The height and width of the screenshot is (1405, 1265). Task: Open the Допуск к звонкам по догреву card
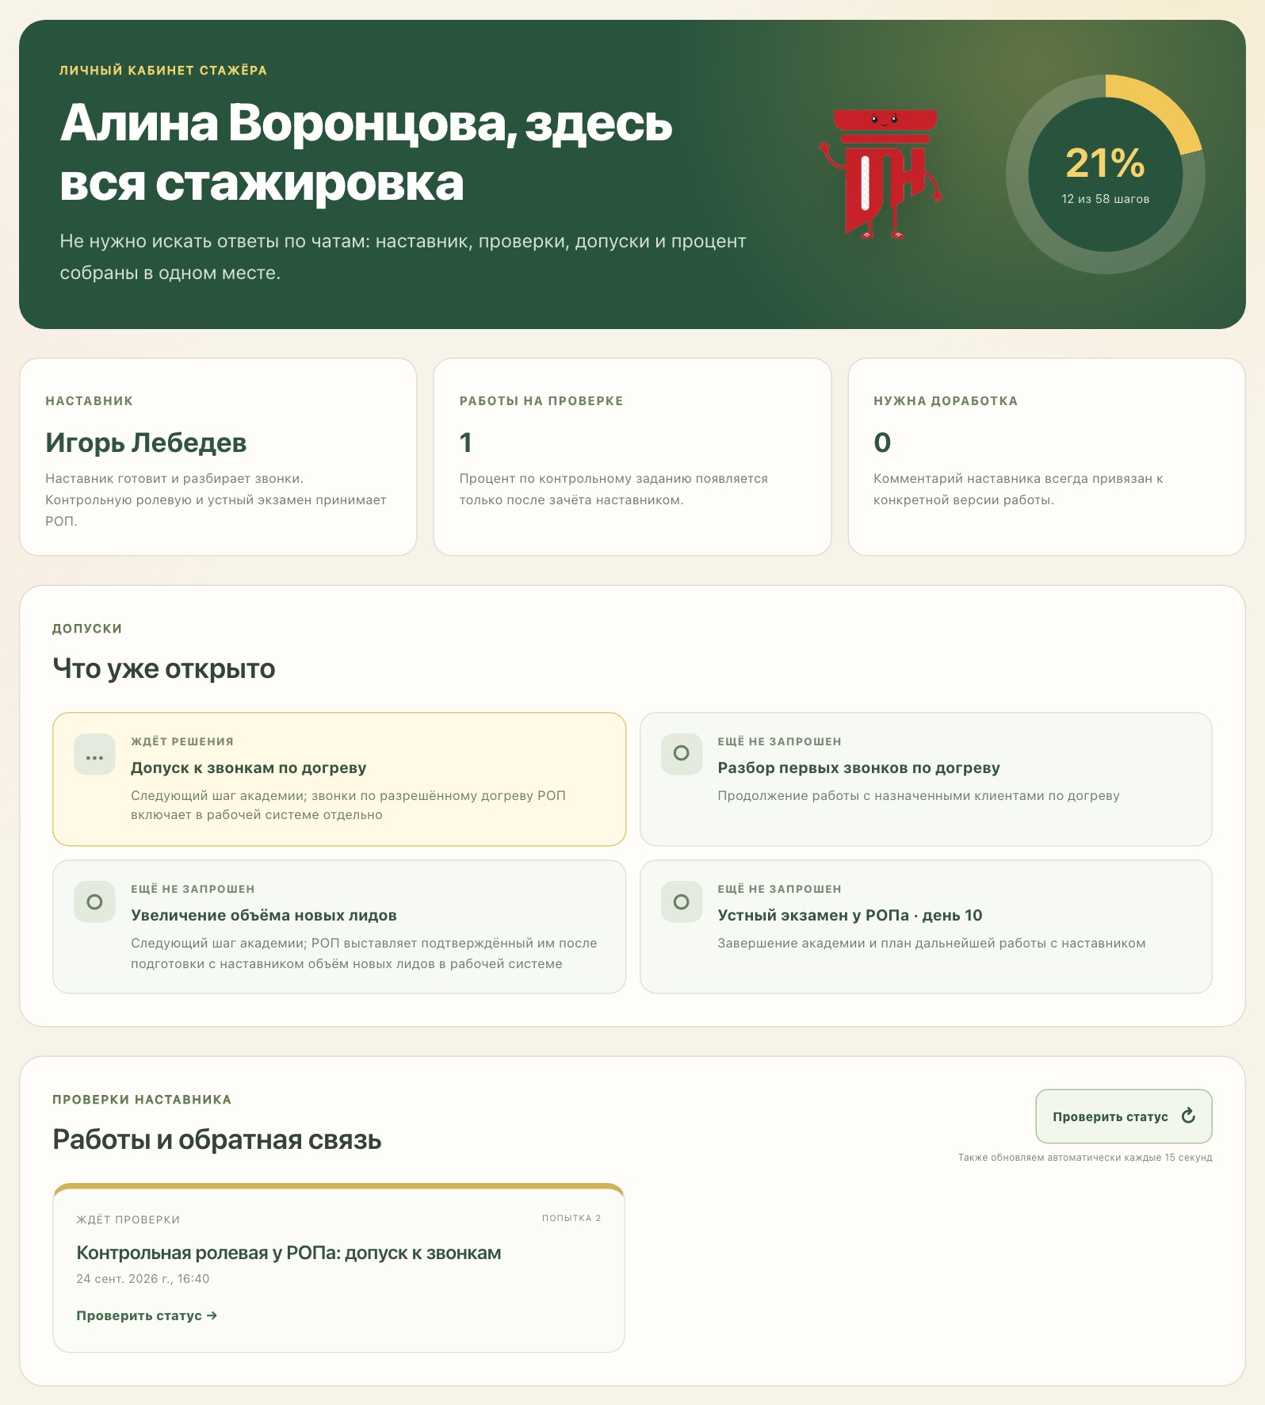coord(339,779)
